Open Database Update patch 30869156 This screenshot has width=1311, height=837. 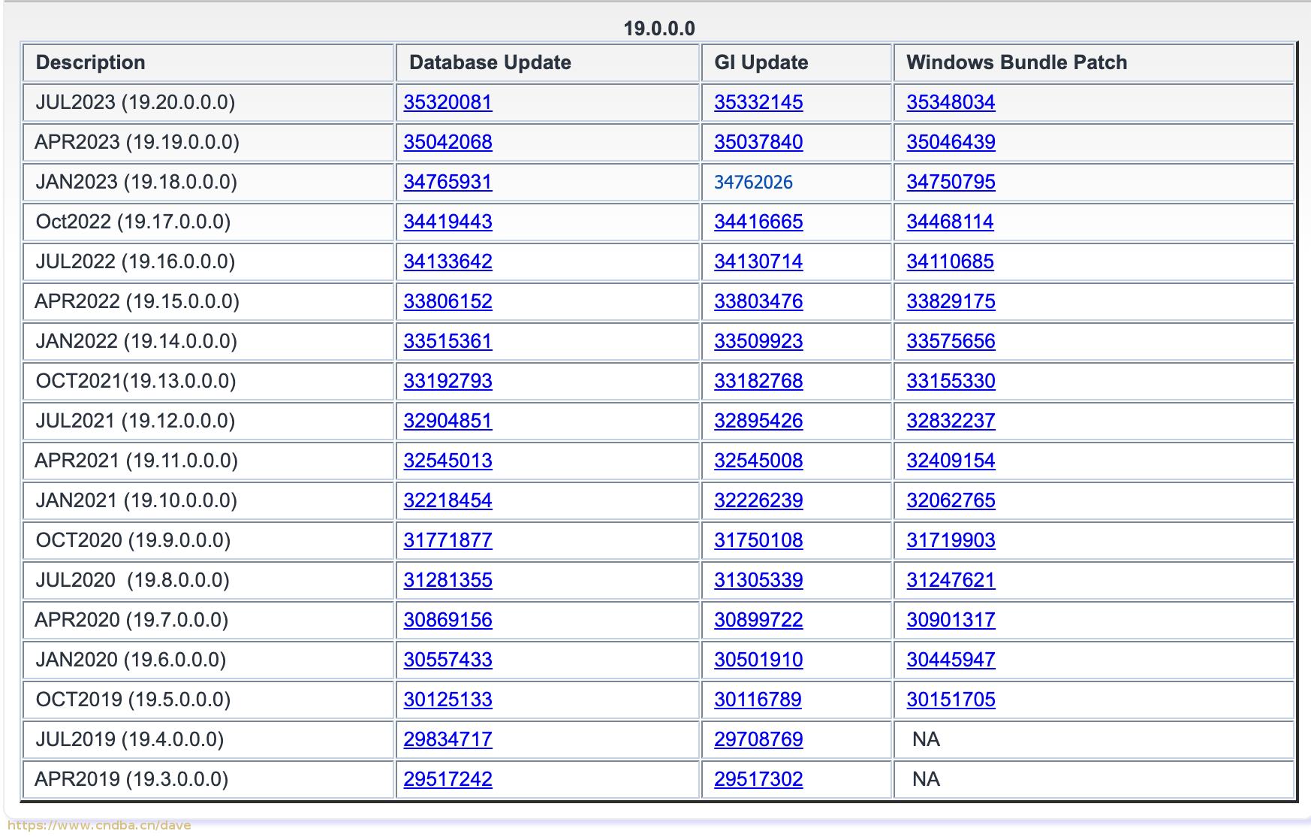[448, 620]
